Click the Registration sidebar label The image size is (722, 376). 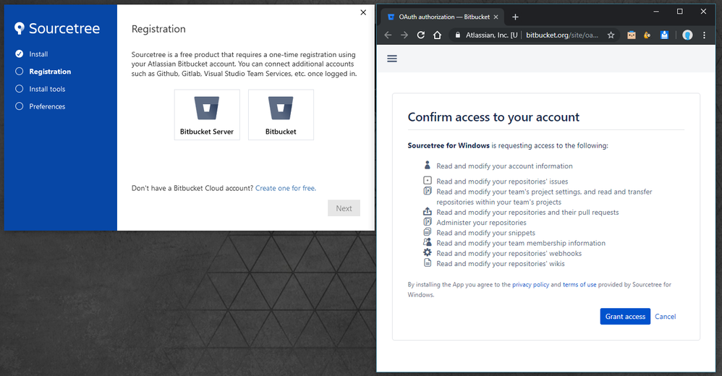(x=50, y=72)
